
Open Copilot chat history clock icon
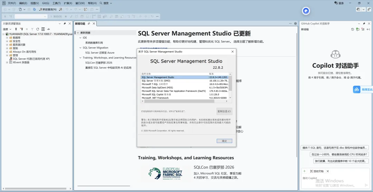click(x=353, y=29)
